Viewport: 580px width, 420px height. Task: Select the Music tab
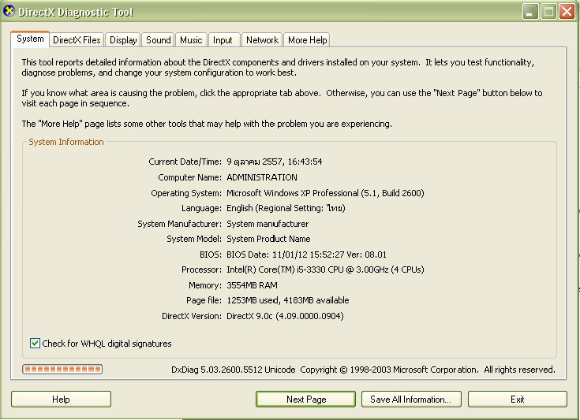click(x=191, y=40)
